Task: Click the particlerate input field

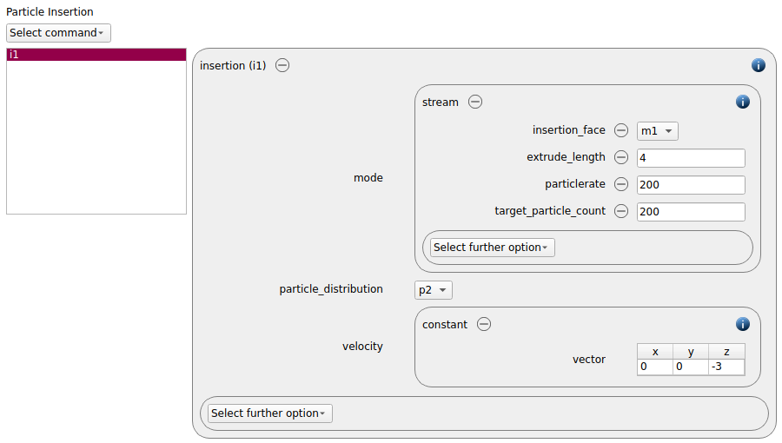Action: point(691,185)
